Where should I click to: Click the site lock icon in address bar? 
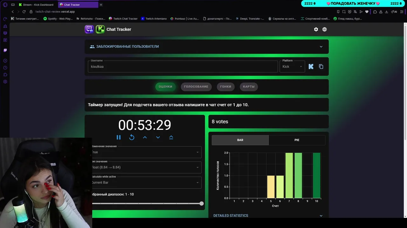point(31,12)
